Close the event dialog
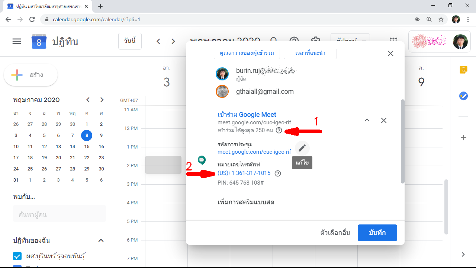Image resolution: width=476 pixels, height=268 pixels. (x=390, y=53)
